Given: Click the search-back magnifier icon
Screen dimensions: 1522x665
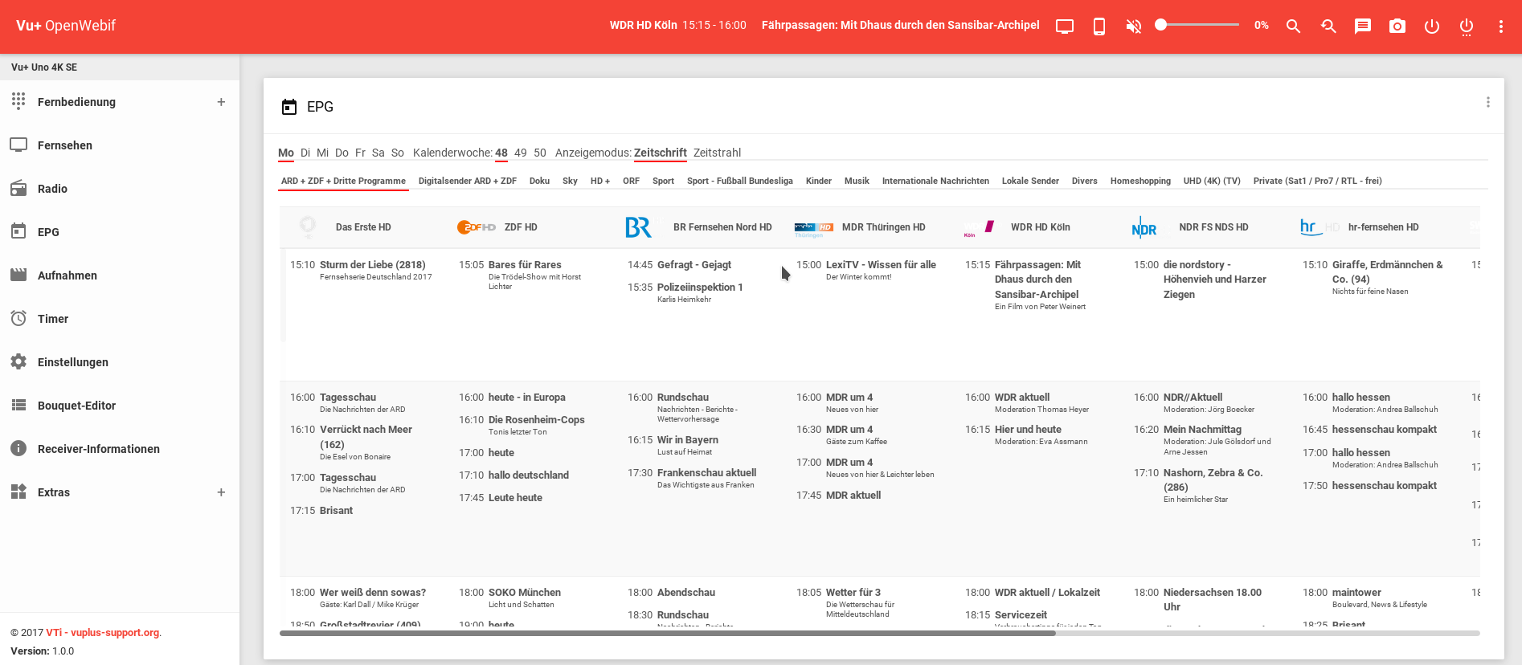Looking at the screenshot, I should click(x=1328, y=27).
